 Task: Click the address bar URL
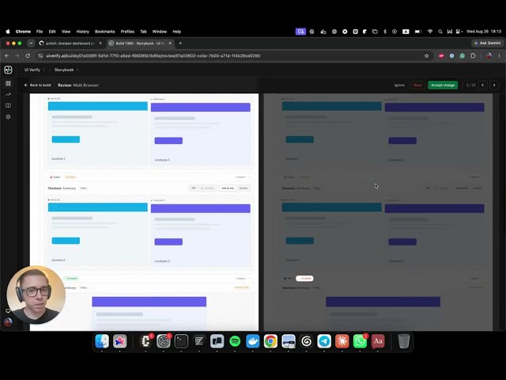[153, 56]
